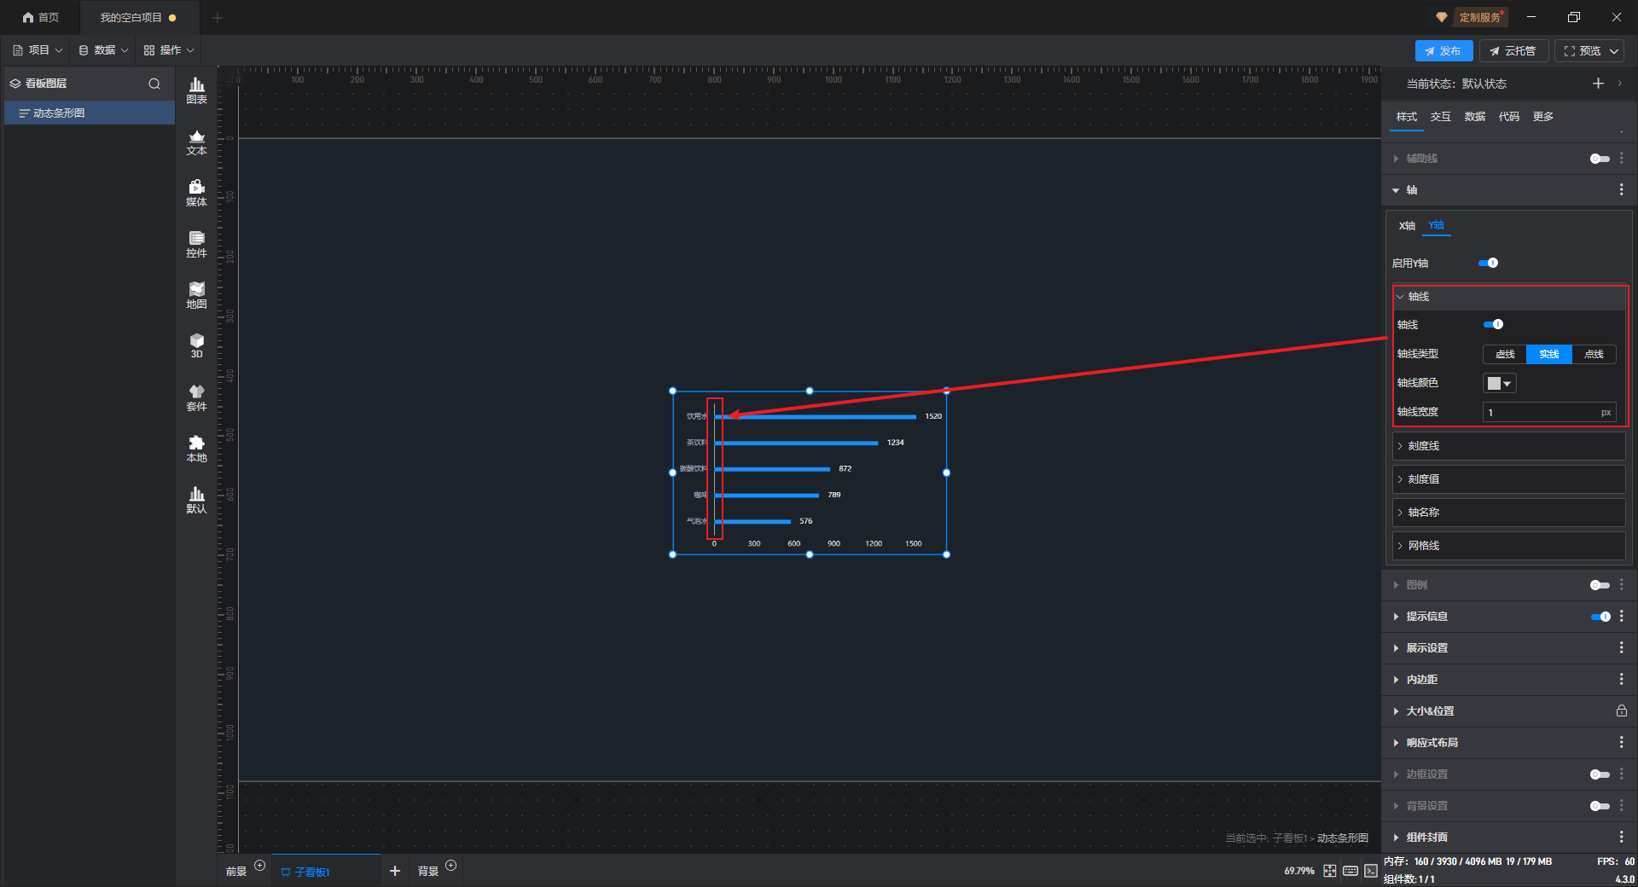Click the 云托管 button
This screenshot has height=887, width=1638.
[1513, 51]
